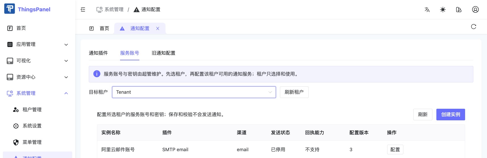Click the 租户管理 user-gear icon
The image size is (487, 158).
(x=16, y=110)
